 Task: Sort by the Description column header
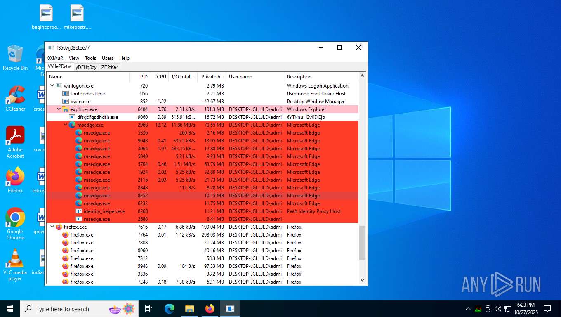pyautogui.click(x=321, y=77)
